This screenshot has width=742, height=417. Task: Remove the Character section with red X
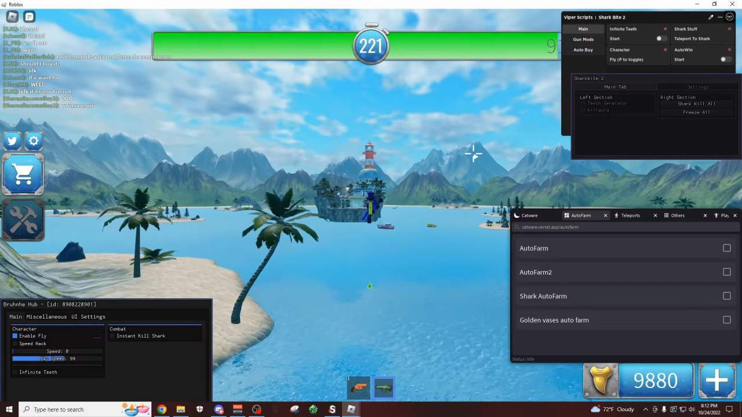tap(665, 50)
